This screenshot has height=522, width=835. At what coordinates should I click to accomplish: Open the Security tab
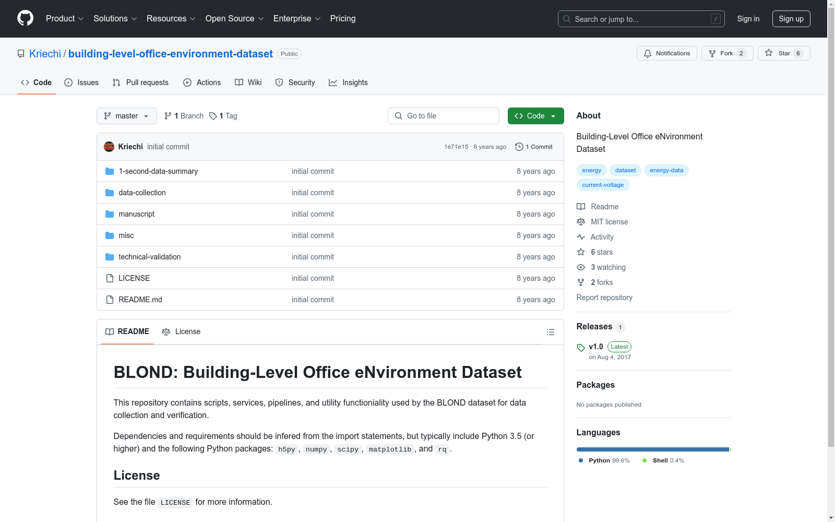click(295, 82)
